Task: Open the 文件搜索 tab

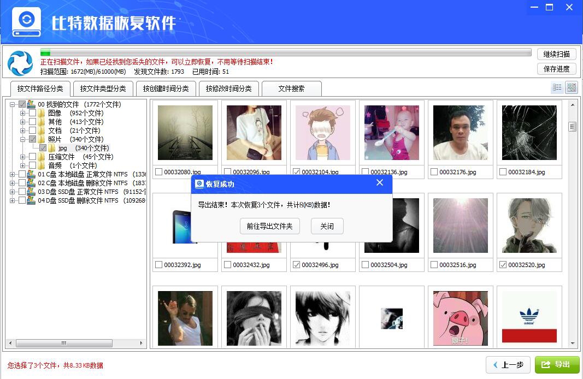Action: [292, 88]
